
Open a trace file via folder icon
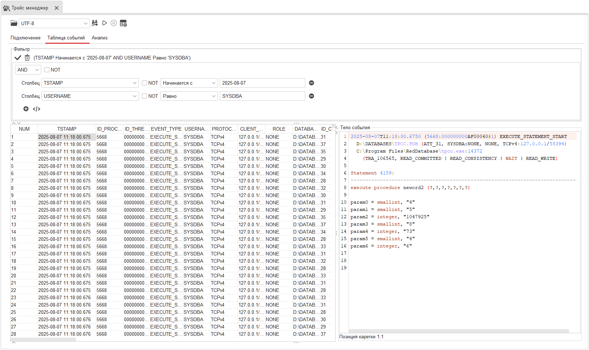(14, 23)
